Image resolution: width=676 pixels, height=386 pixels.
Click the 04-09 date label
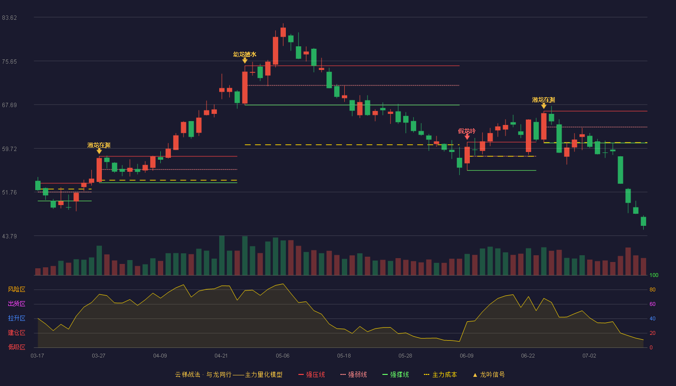point(160,356)
